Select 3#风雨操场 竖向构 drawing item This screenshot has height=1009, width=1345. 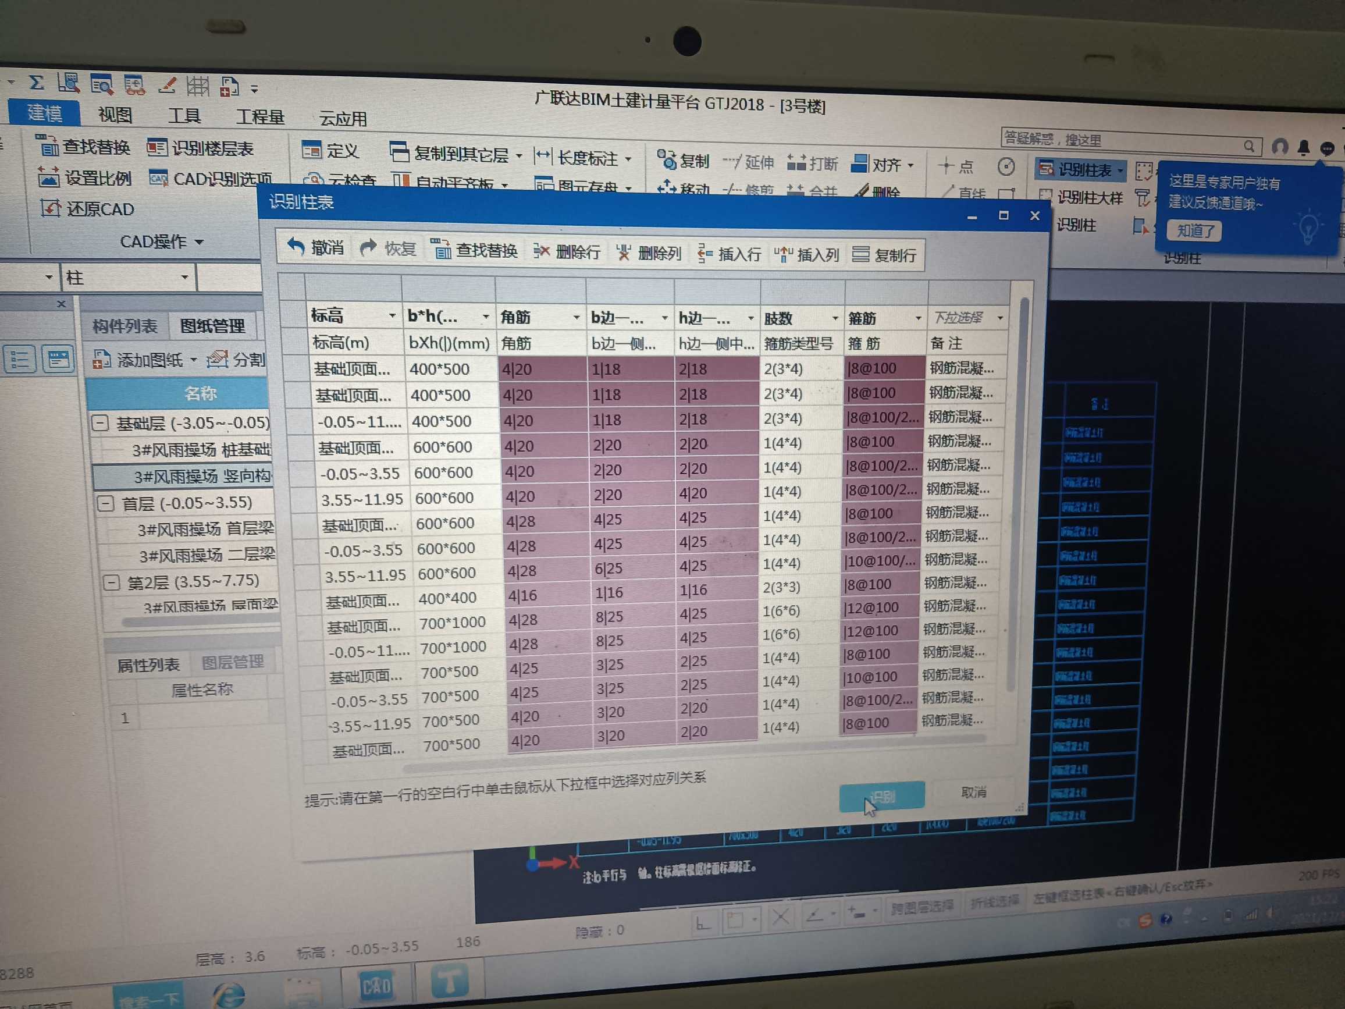pyautogui.click(x=183, y=475)
